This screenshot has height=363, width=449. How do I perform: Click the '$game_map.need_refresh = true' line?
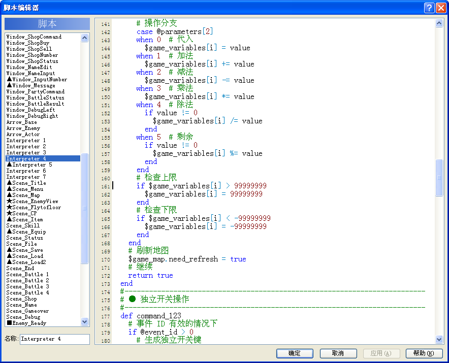(187, 259)
